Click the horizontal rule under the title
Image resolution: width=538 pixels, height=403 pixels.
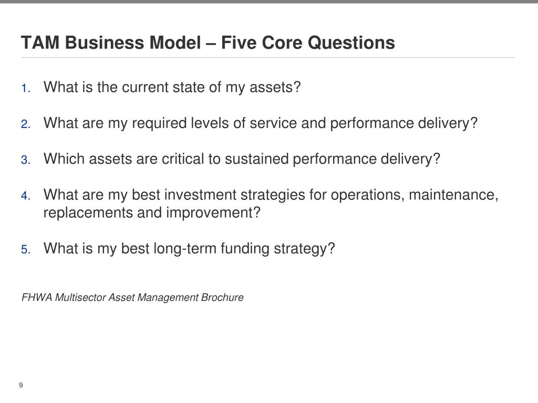tap(268, 58)
